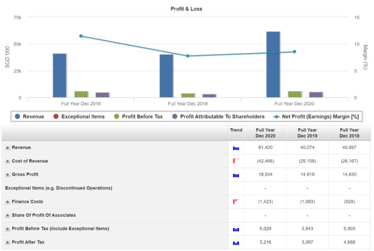Screen dimensions: 374x251
Task: Click the Profit After Tax trend icon
Action: [x=236, y=243]
